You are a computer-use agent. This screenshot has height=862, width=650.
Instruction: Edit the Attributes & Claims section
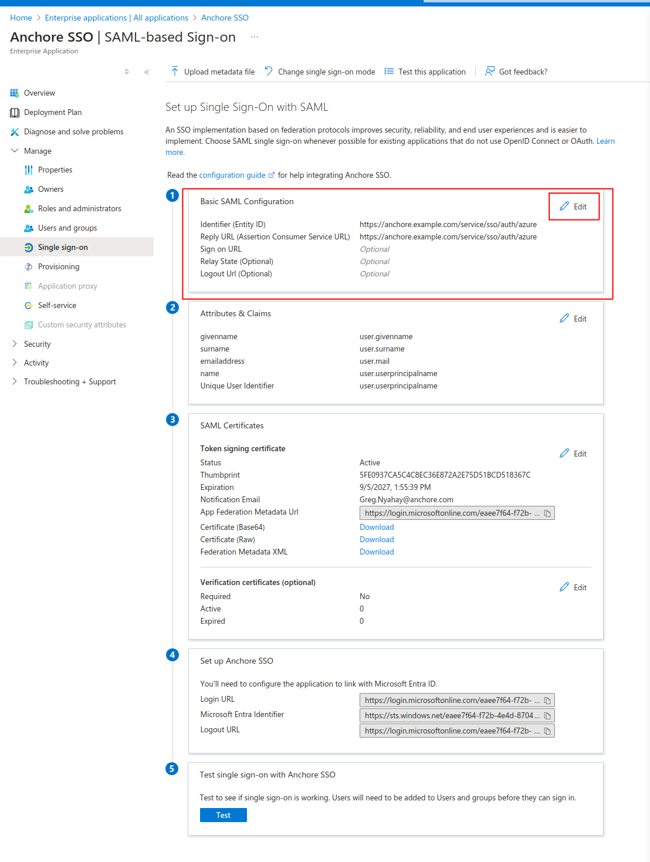coord(573,318)
